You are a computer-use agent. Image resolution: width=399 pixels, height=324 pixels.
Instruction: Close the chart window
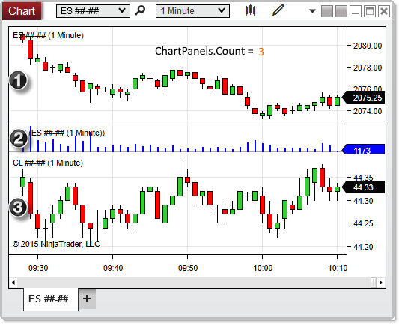(x=384, y=11)
